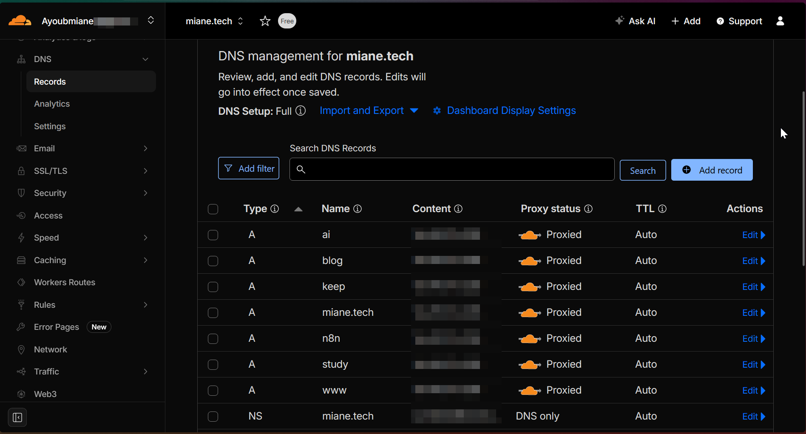Collapse the sidebar with bottom-left icon
This screenshot has height=434, width=806.
[17, 417]
